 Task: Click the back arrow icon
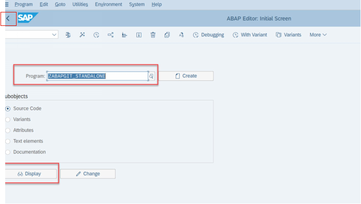(8, 19)
